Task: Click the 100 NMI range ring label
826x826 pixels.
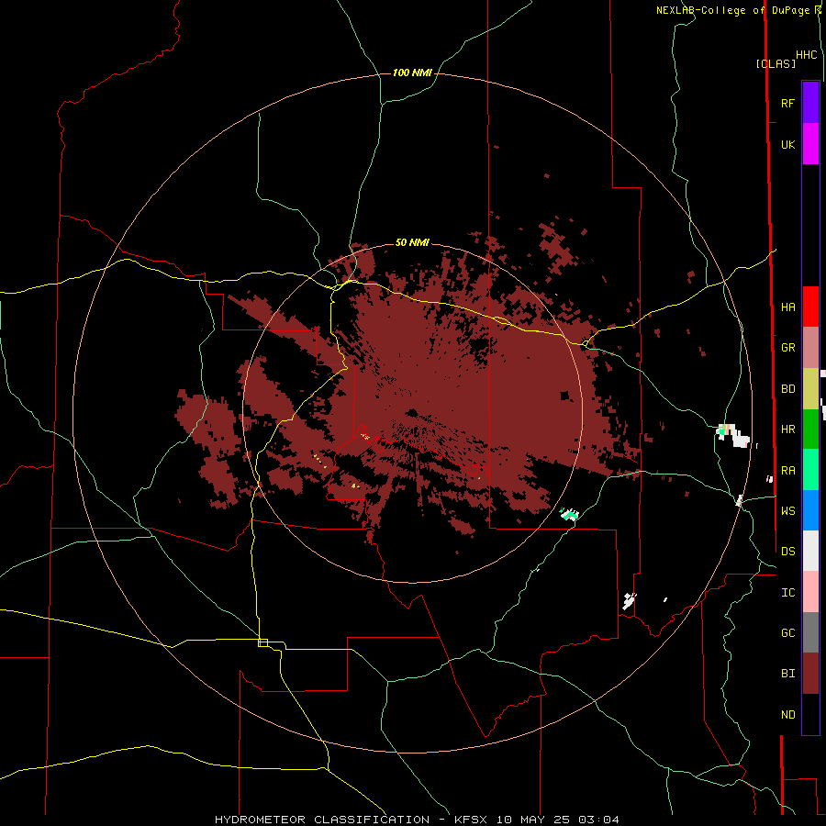Action: (x=412, y=73)
